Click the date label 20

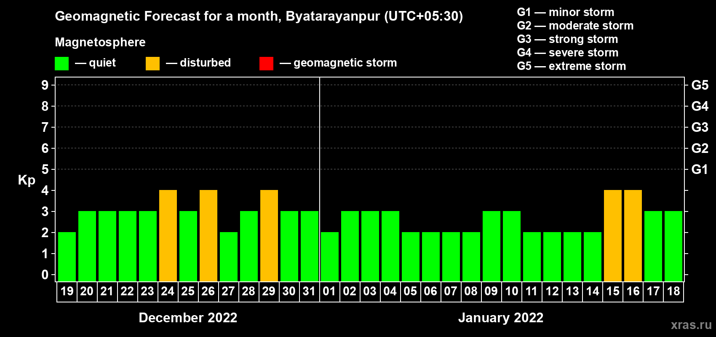pos(87,291)
